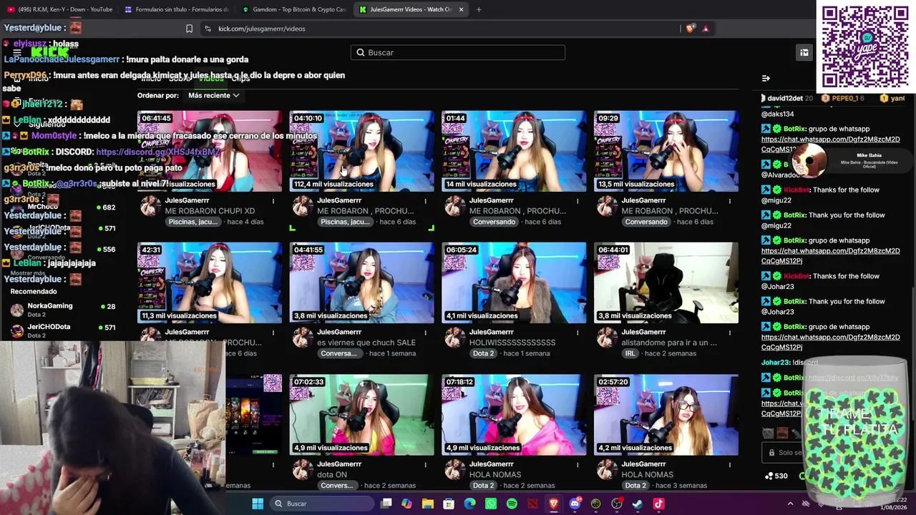The image size is (916, 515).
Task: Click the title HOLIWISSSSSSSSSSSS
Action: click(x=512, y=343)
